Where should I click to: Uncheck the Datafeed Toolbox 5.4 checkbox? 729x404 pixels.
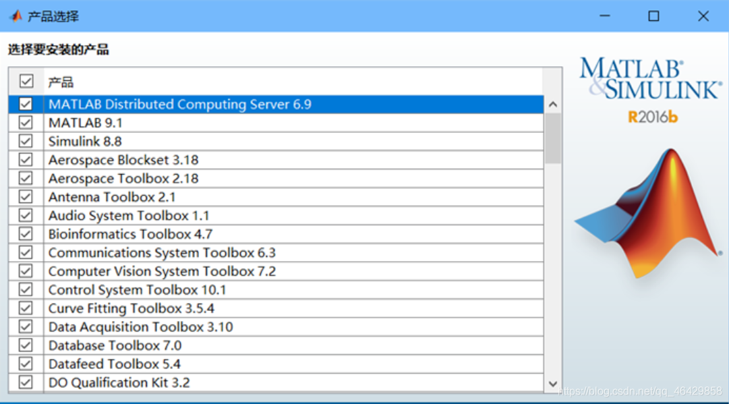click(x=26, y=364)
